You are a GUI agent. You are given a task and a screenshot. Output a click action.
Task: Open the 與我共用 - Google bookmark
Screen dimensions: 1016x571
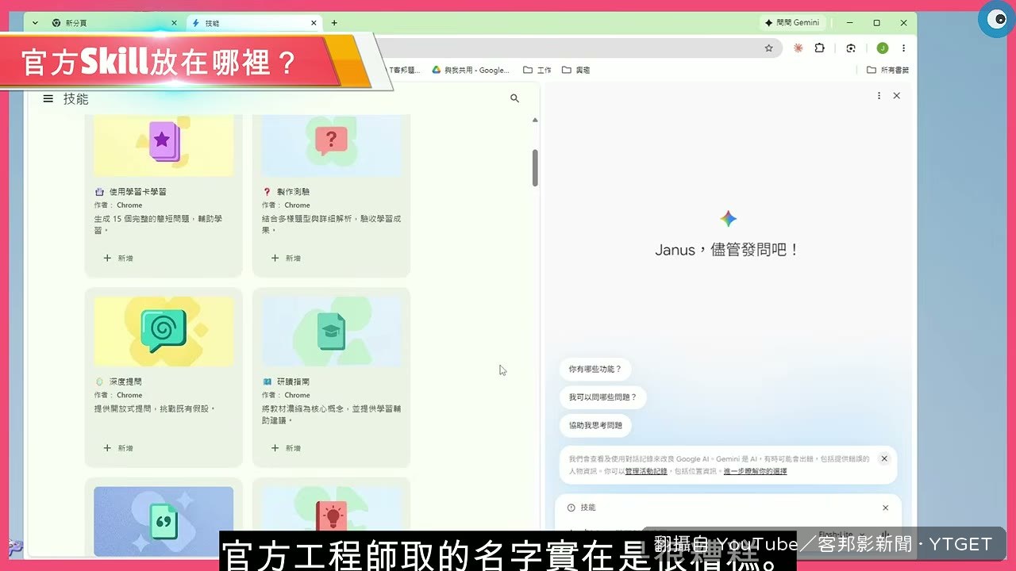tap(471, 70)
